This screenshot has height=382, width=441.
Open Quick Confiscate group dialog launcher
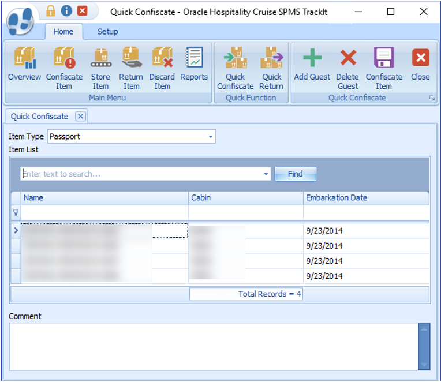432,98
